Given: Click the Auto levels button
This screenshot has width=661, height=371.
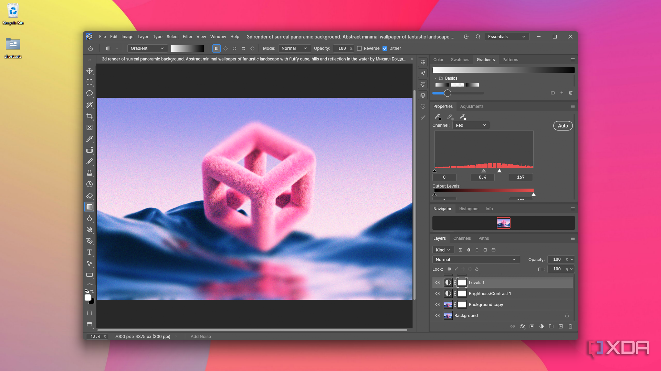Looking at the screenshot, I should click(x=563, y=126).
